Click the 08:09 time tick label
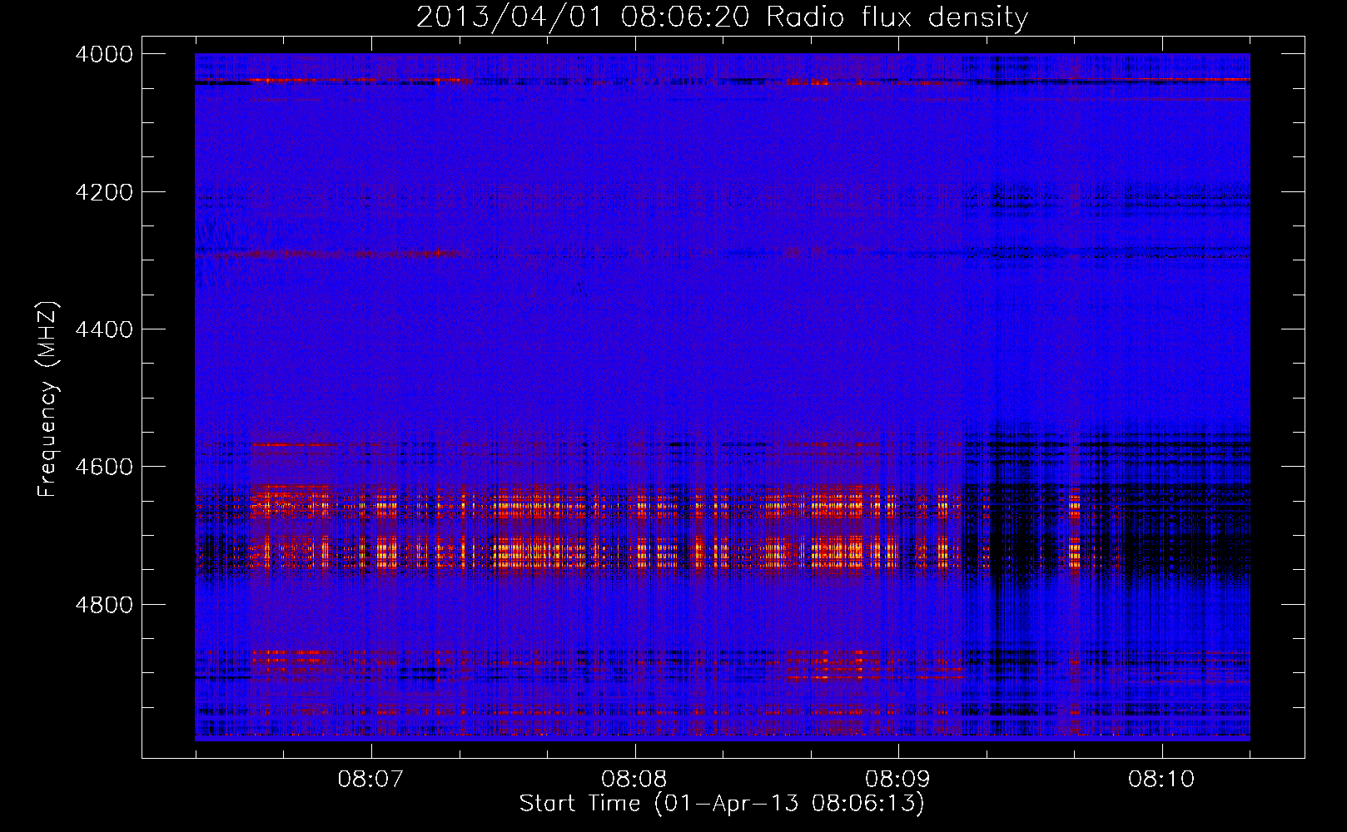The width and height of the screenshot is (1347, 832). (897, 780)
